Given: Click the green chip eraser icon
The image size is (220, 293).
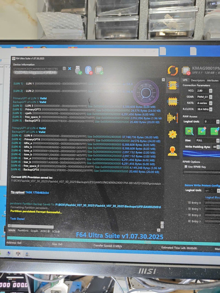Looking at the screenshot, I should point(215,131).
